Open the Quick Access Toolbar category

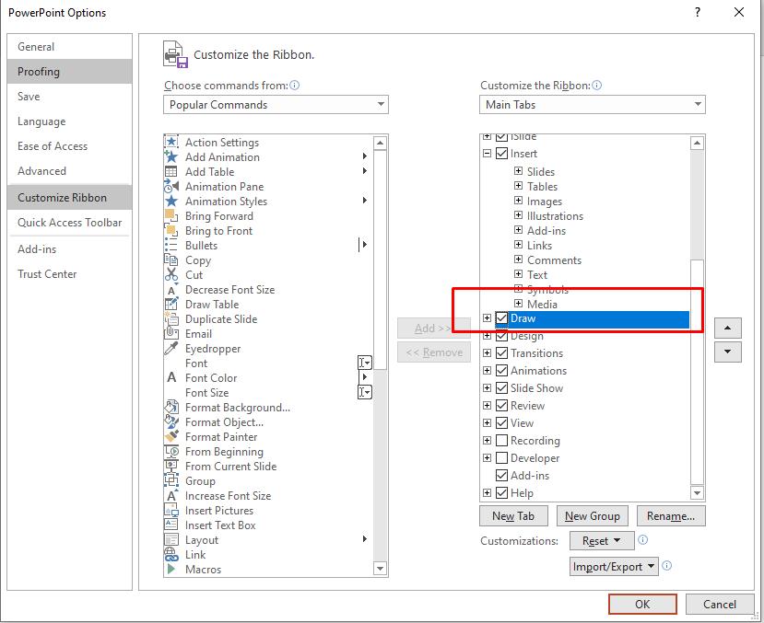click(x=70, y=223)
